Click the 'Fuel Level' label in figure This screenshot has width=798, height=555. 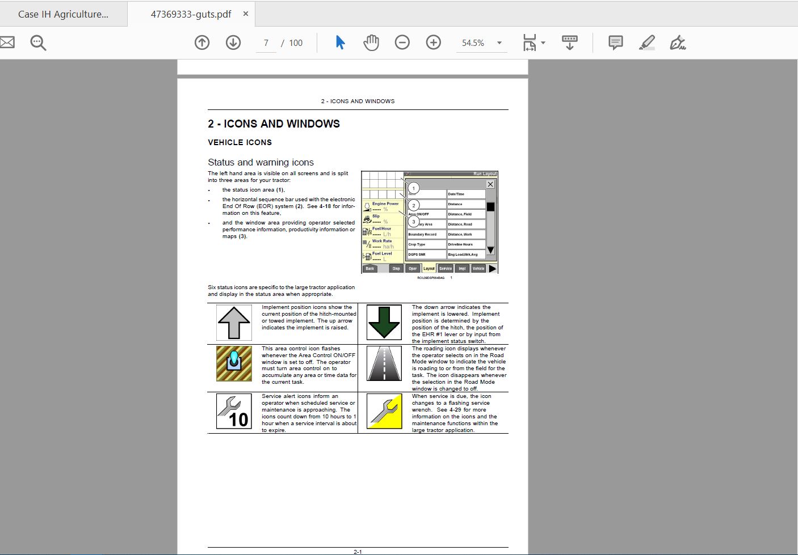tap(382, 253)
